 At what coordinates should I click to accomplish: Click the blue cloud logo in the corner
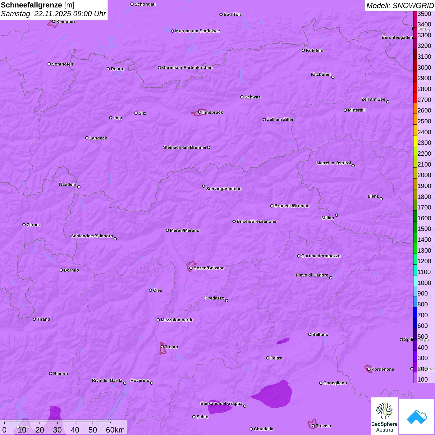pyautogui.click(x=416, y=417)
